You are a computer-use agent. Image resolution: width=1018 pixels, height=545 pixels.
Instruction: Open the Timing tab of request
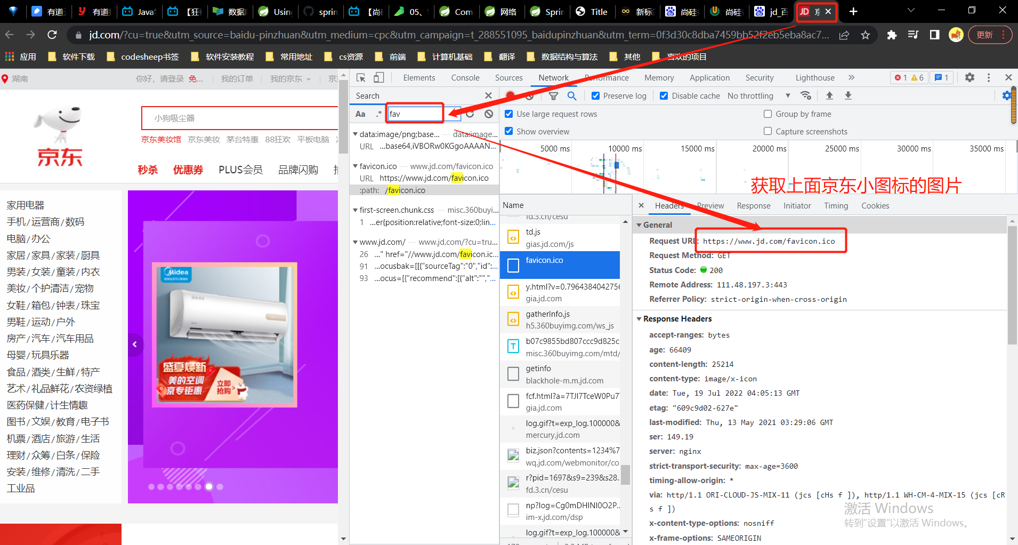coord(836,206)
